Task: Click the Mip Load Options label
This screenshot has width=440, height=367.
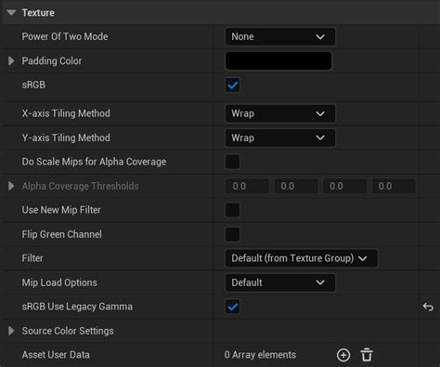Action: [59, 282]
